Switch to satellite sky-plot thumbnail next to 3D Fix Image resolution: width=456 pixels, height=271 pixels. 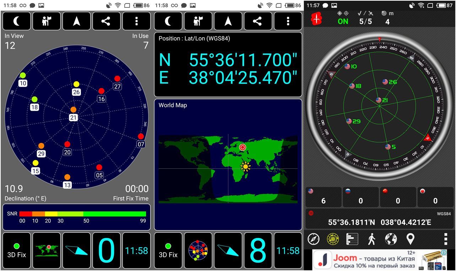[198, 250]
